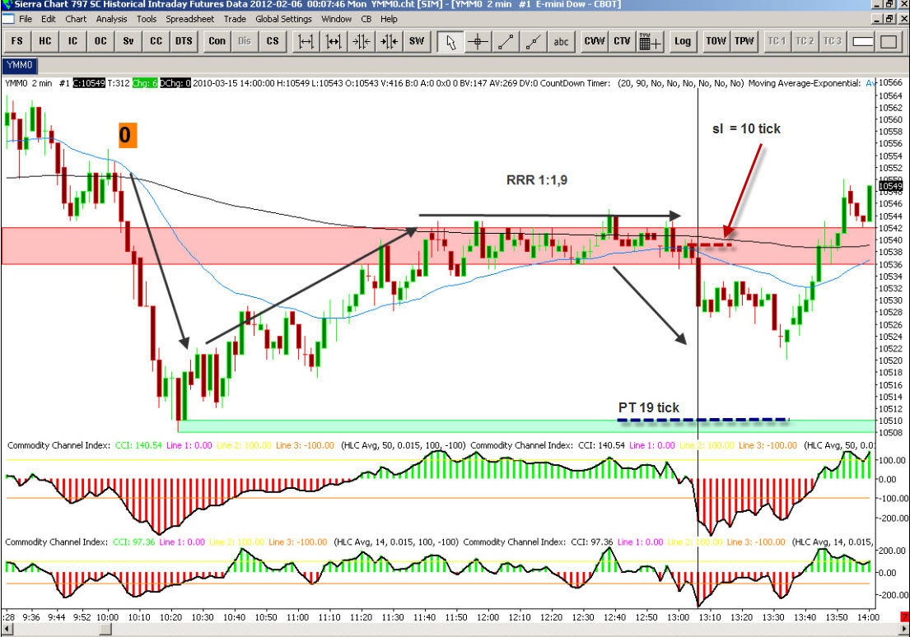Viewport: 910px width, 637px height.
Task: Select the abc text drawing tool
Action: (x=561, y=41)
